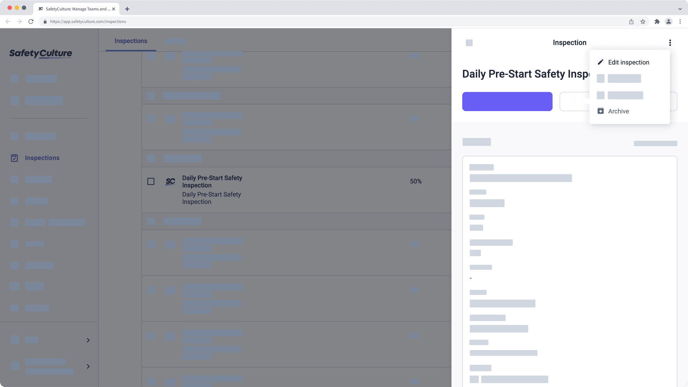Click the purple primary action button
The width and height of the screenshot is (688, 387).
[x=507, y=101]
